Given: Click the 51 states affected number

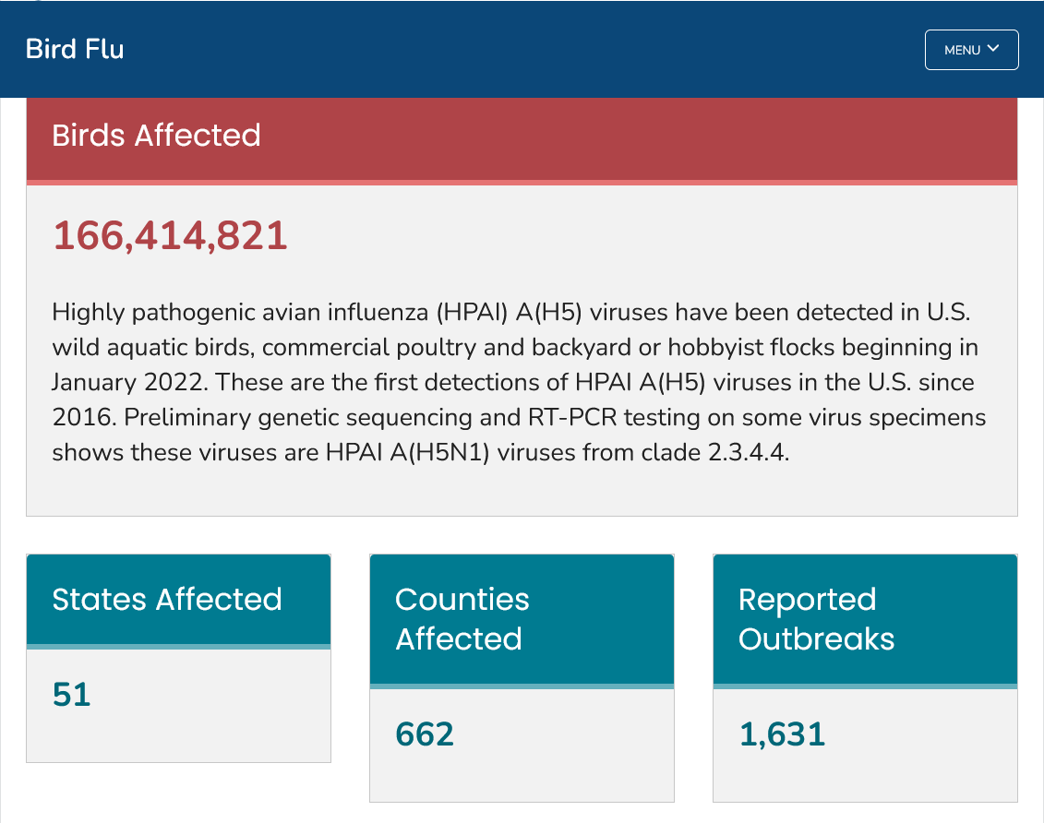Looking at the screenshot, I should tap(71, 695).
